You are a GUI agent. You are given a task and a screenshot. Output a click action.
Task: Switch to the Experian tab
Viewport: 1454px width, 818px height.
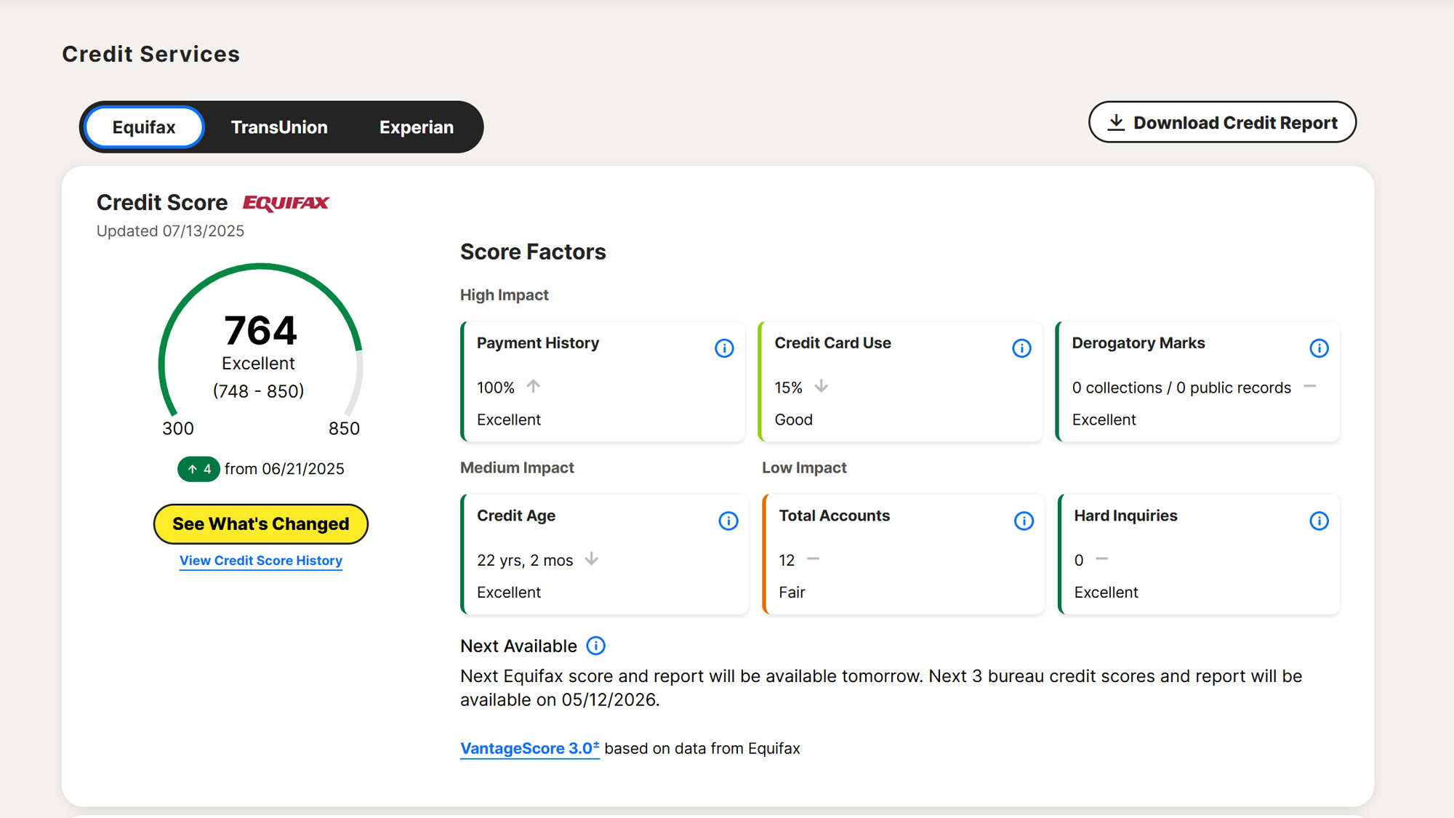[x=416, y=127]
